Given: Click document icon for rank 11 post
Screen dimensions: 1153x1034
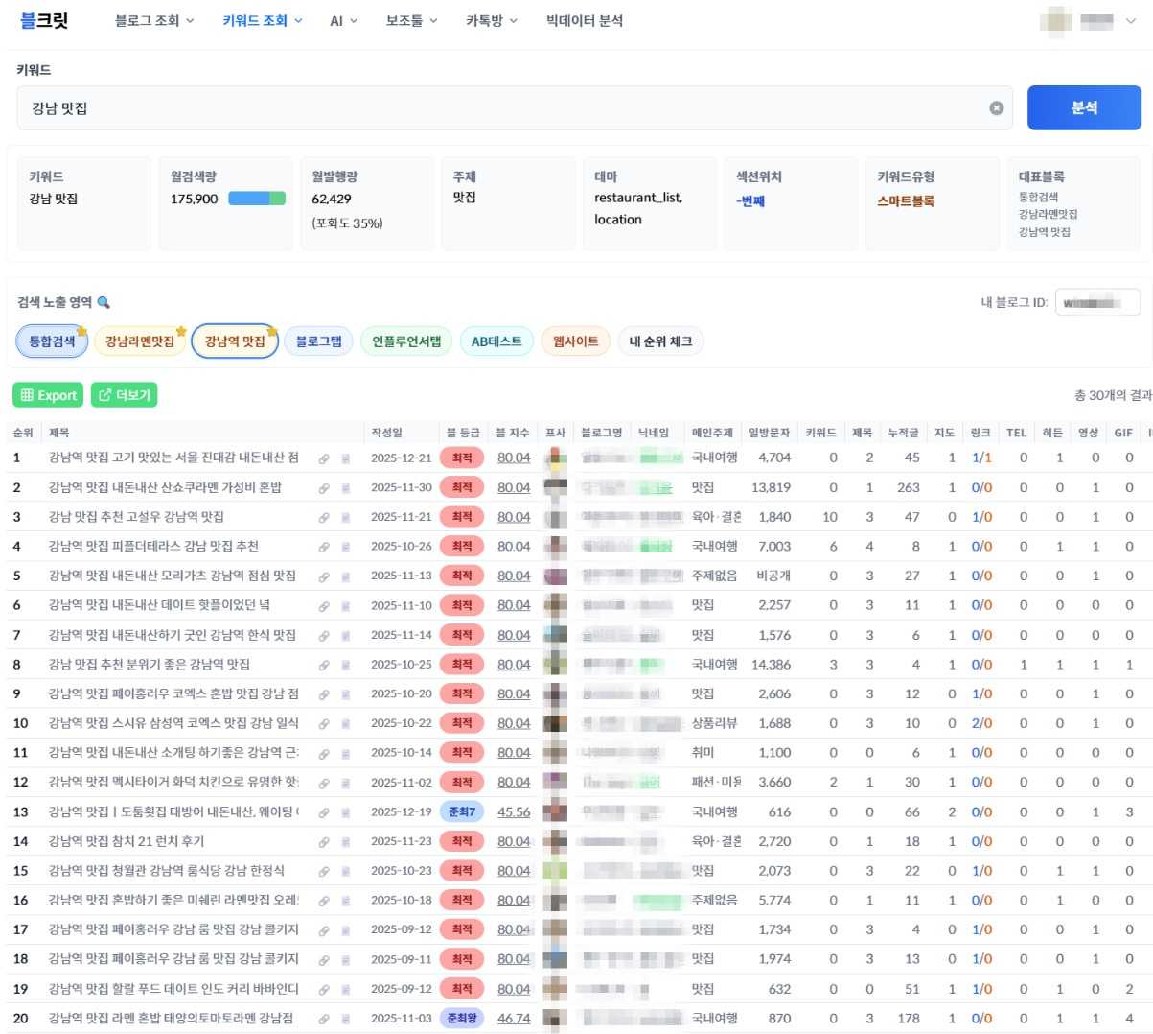Looking at the screenshot, I should 346,754.
